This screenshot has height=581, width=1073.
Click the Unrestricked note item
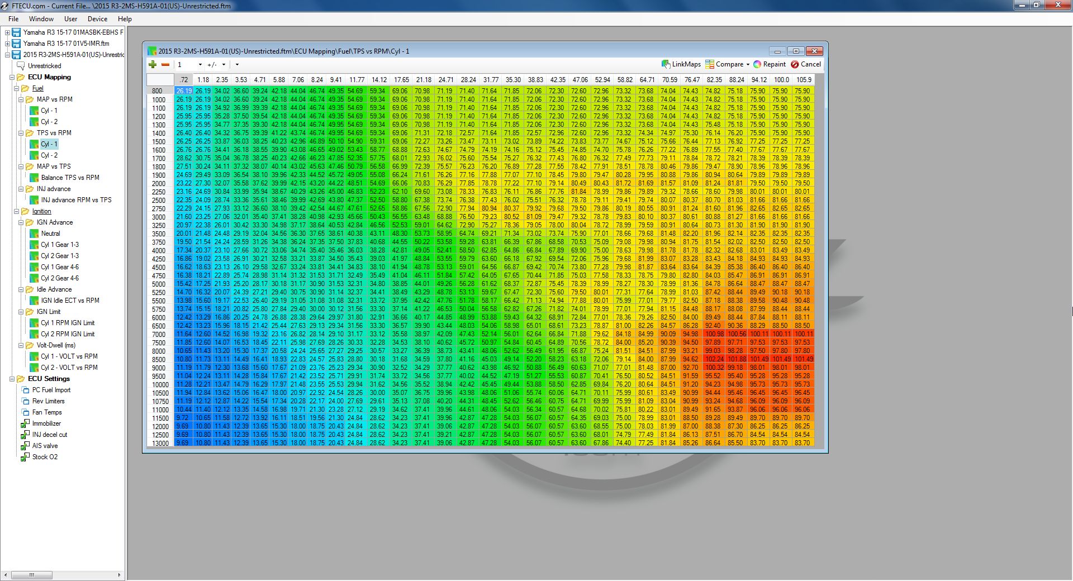(44, 66)
